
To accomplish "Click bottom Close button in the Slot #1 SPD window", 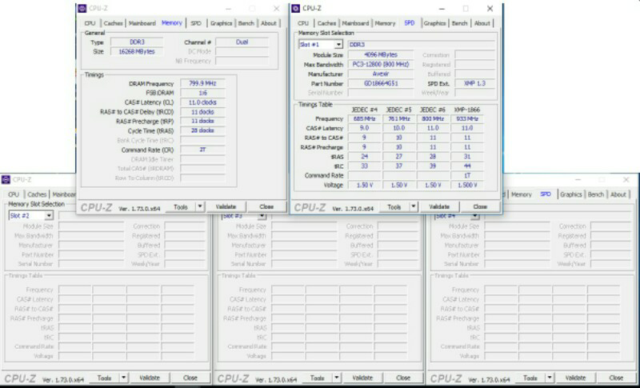I will coord(480,207).
